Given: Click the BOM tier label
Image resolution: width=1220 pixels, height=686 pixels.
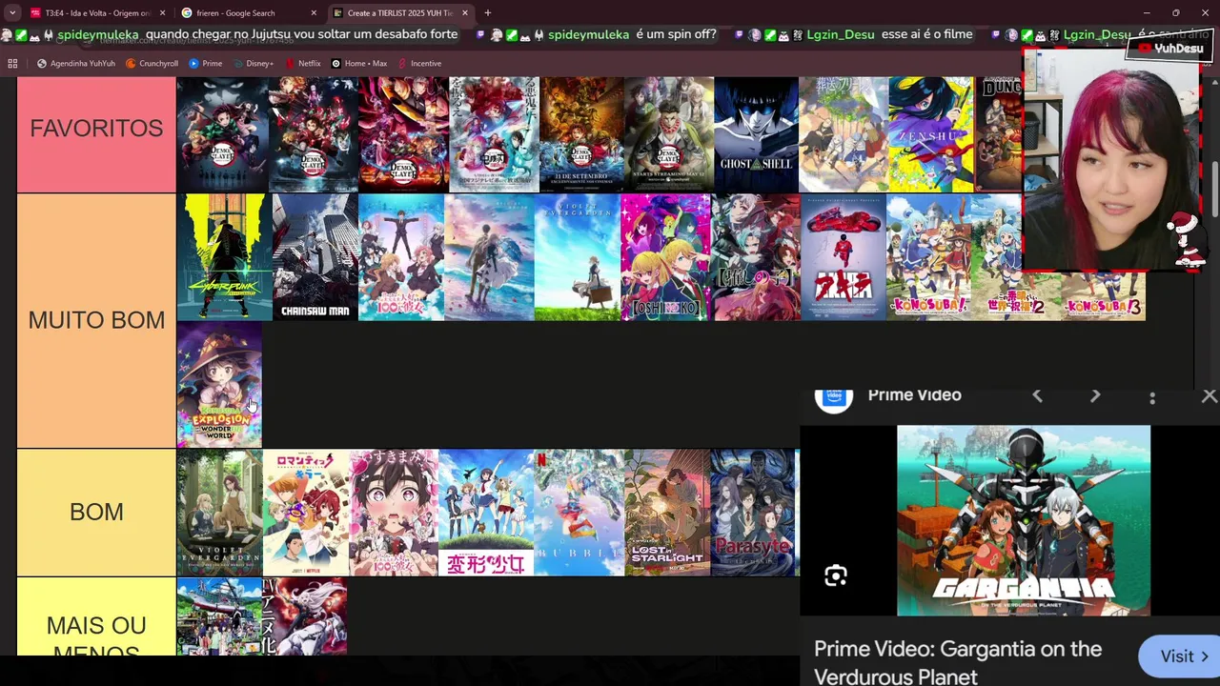Looking at the screenshot, I should coord(96,513).
